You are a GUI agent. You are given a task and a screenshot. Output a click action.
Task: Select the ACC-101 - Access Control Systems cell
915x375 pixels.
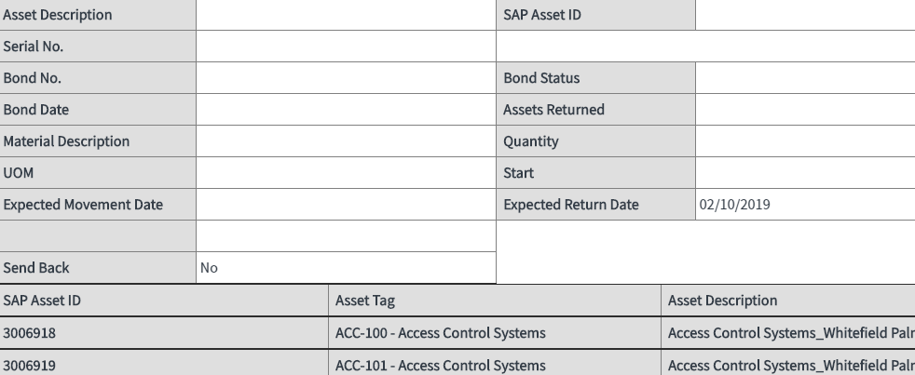point(495,365)
